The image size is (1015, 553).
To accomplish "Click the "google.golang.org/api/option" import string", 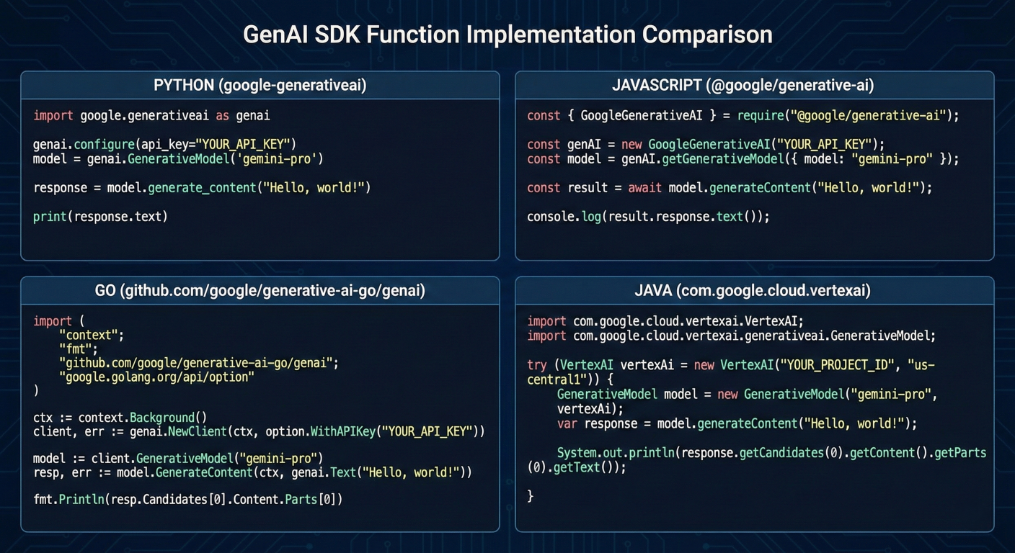I will click(x=156, y=377).
